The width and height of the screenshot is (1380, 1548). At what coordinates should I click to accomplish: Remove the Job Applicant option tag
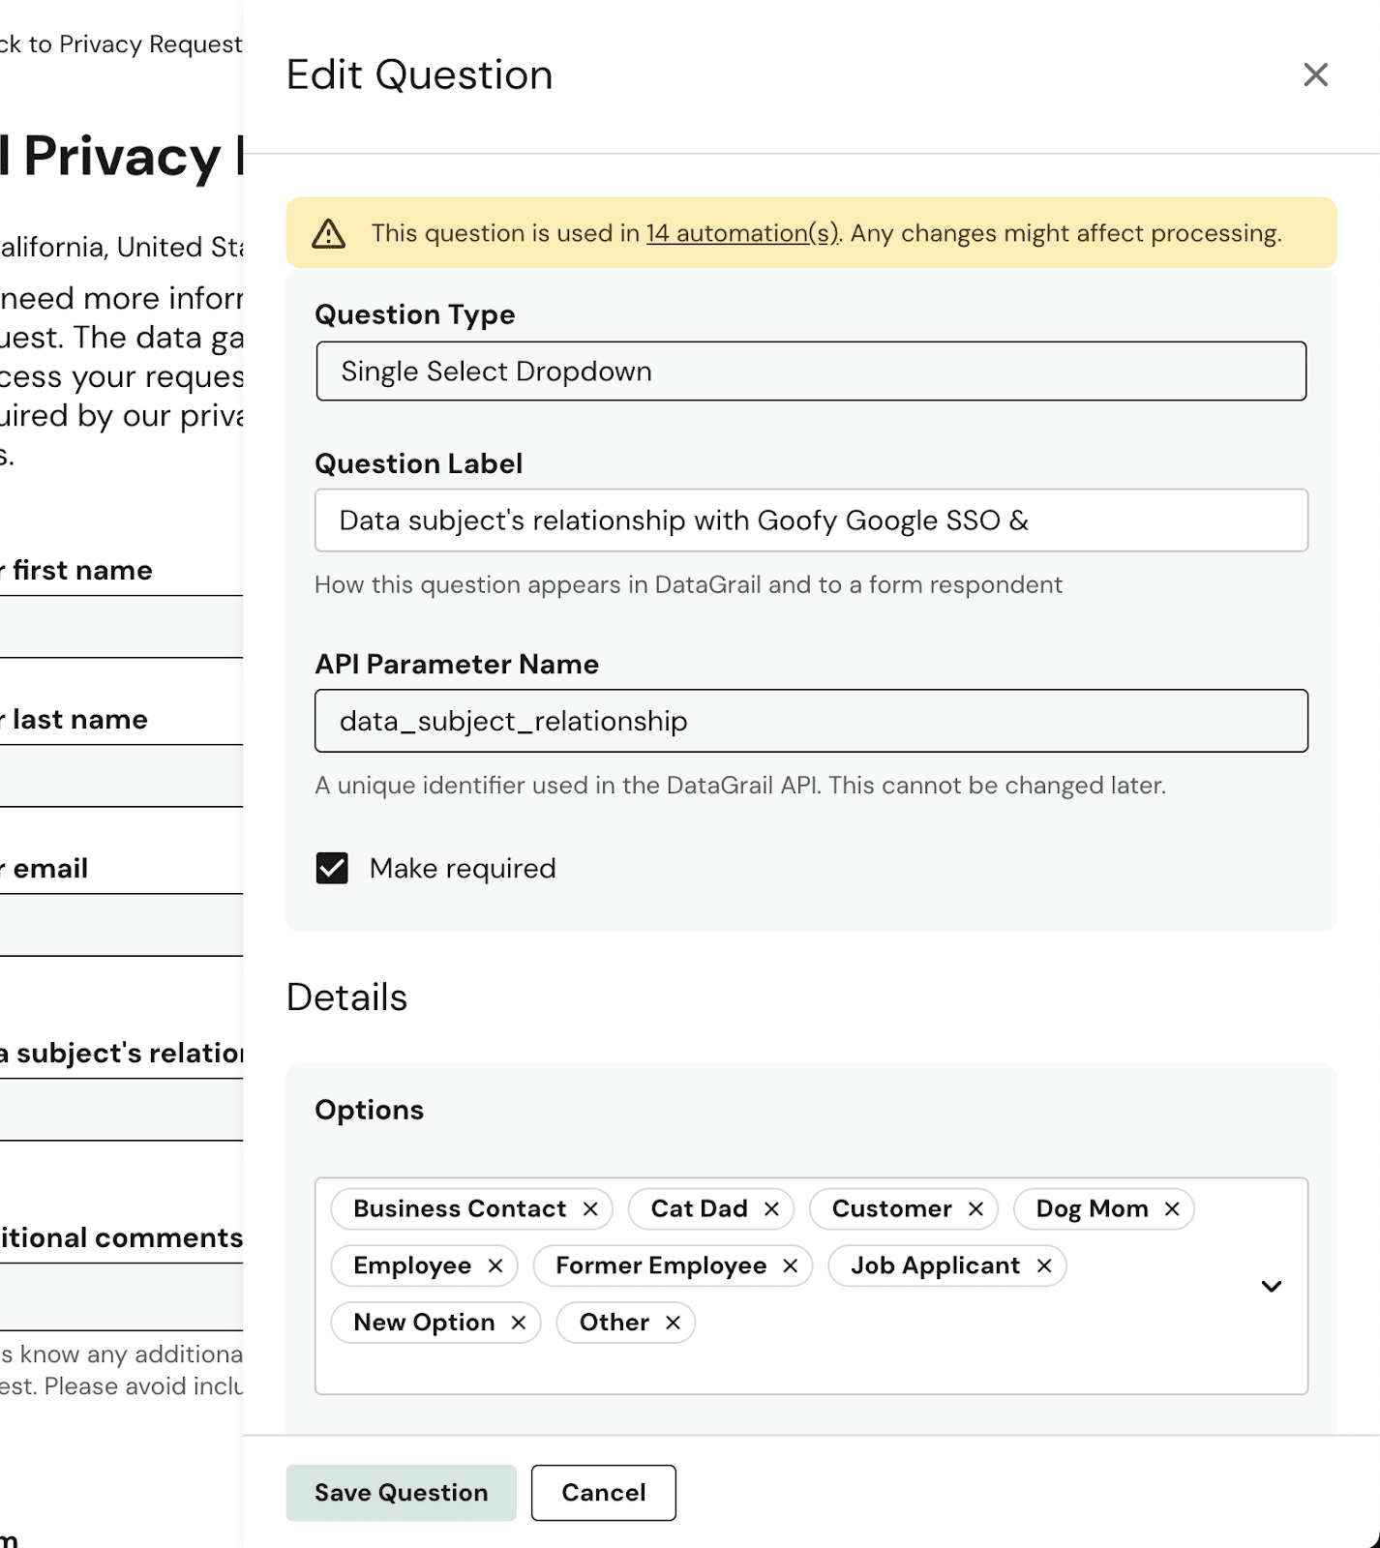tap(1044, 1266)
